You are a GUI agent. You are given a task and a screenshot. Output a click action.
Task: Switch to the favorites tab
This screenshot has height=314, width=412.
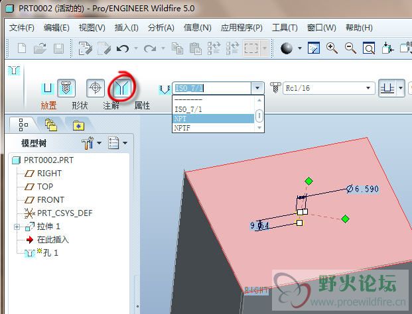point(78,125)
